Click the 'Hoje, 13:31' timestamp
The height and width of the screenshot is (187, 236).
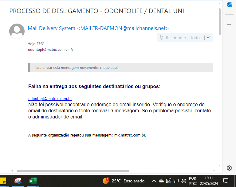click(36, 44)
